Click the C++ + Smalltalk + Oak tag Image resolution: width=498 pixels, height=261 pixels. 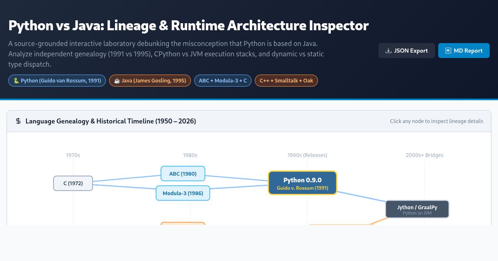point(286,80)
